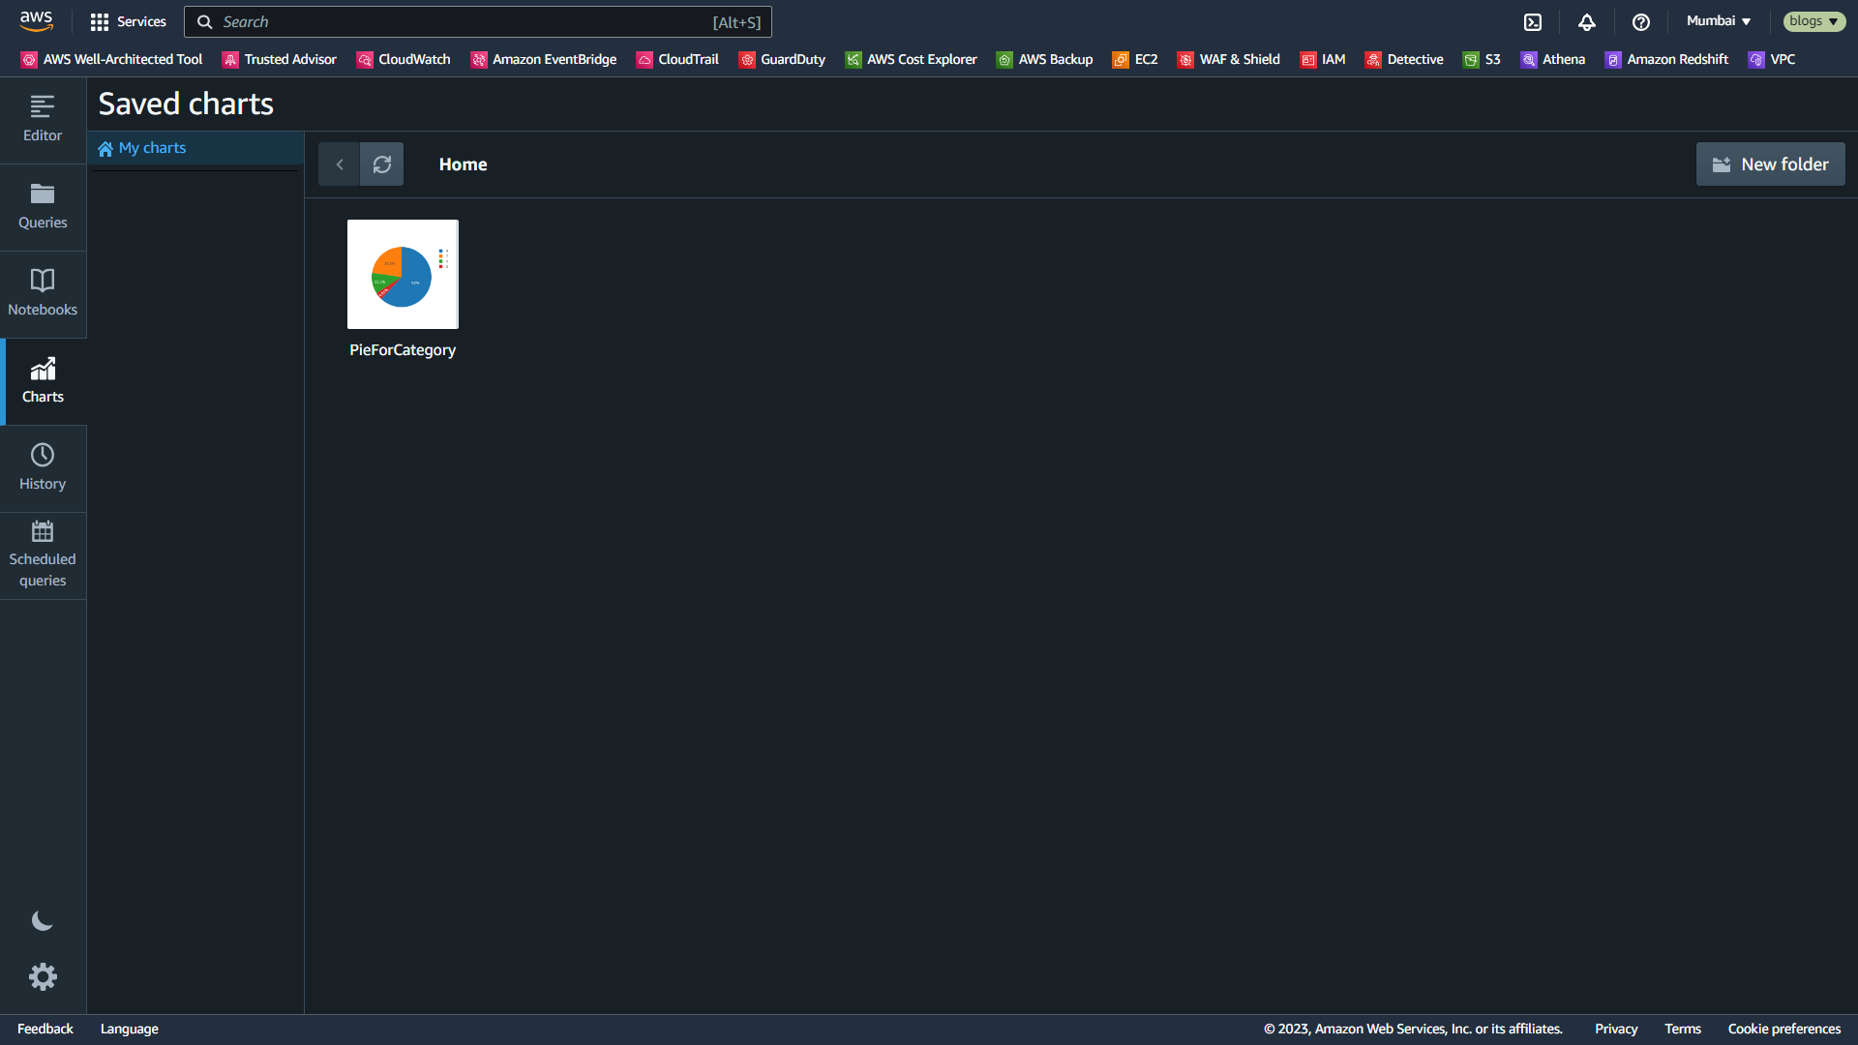Viewport: 1858px width, 1045px height.
Task: Open the Athena bookmark link
Action: 1552,59
